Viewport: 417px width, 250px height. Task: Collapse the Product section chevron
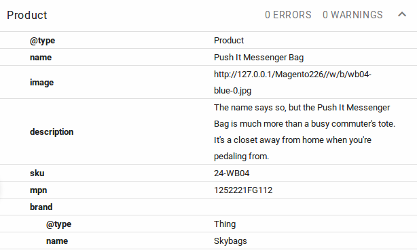(402, 14)
